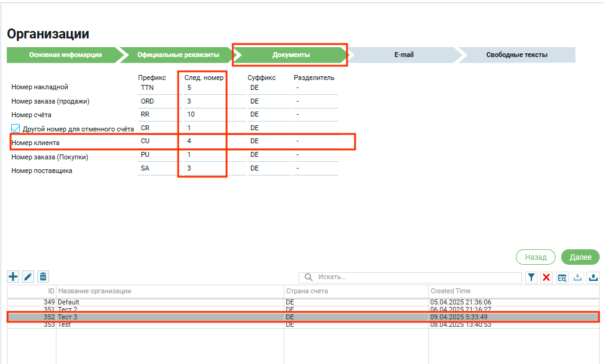Screen dimensions: 604x364
Task: Click the TTN prefix field for Номер накладной
Action: (158, 87)
